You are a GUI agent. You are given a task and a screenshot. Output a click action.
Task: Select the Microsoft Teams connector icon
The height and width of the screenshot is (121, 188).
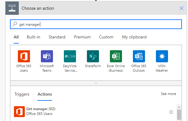tap(47, 56)
